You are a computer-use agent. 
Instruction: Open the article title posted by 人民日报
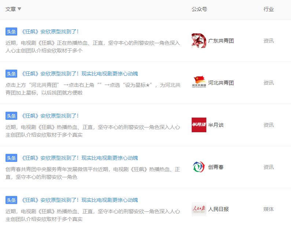pyautogui.click(x=80, y=200)
